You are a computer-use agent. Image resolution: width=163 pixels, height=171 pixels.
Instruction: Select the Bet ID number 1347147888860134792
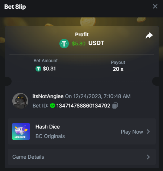(83, 106)
